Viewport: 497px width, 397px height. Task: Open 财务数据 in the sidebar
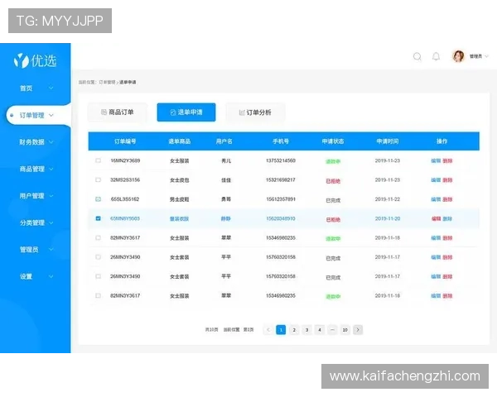(31, 142)
